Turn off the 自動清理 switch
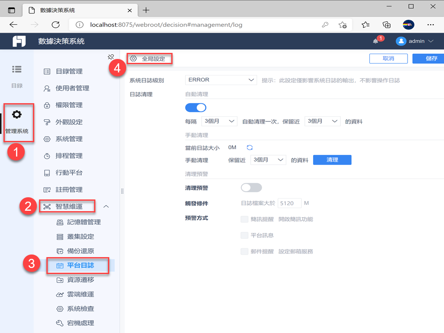Viewport: 444px width, 333px height. tap(196, 107)
